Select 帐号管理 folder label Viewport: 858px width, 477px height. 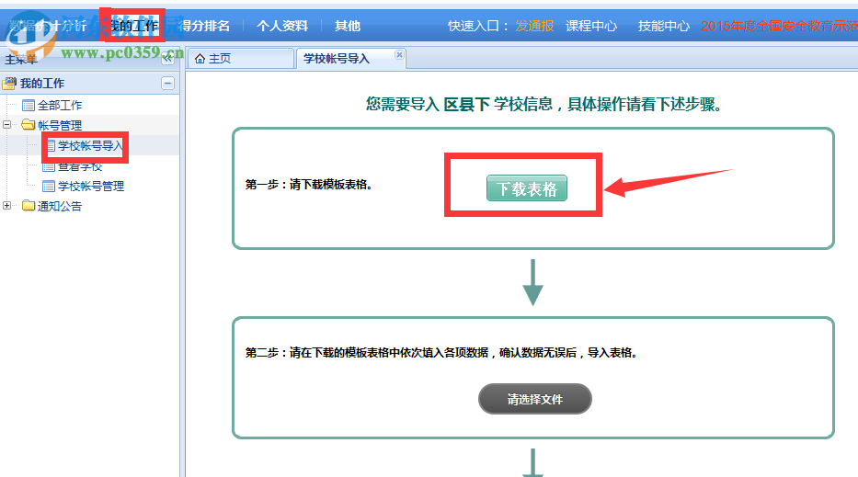point(60,125)
